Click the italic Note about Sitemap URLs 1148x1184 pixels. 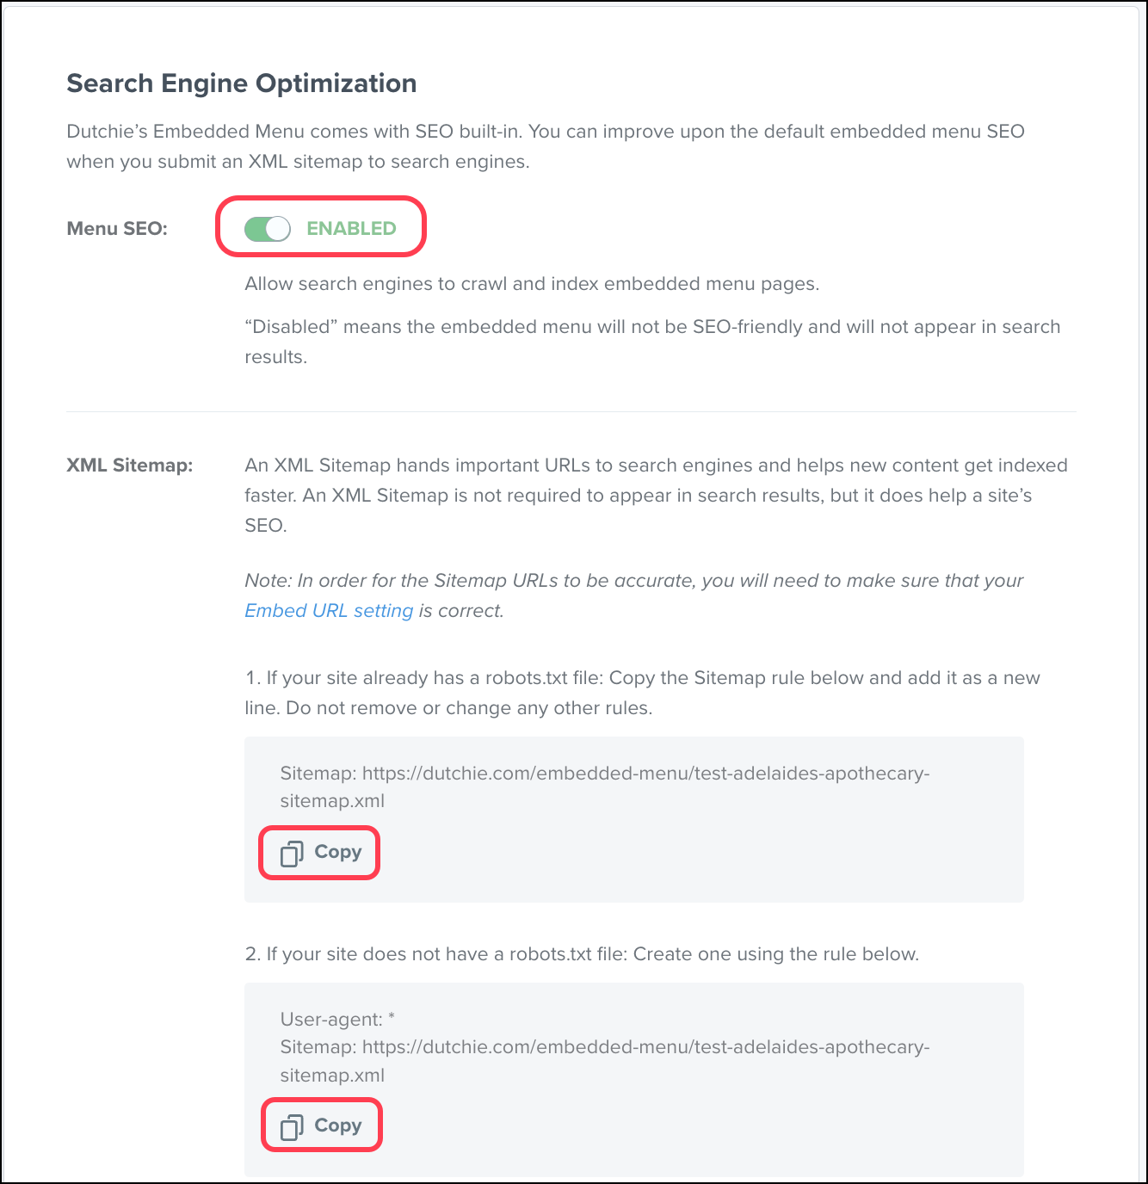click(633, 595)
